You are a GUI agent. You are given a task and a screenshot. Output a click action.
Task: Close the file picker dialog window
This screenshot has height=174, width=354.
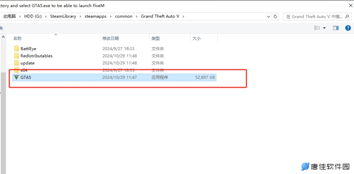click(x=351, y=5)
